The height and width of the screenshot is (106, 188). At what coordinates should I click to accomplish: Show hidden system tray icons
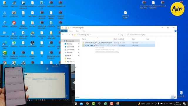[152, 104]
